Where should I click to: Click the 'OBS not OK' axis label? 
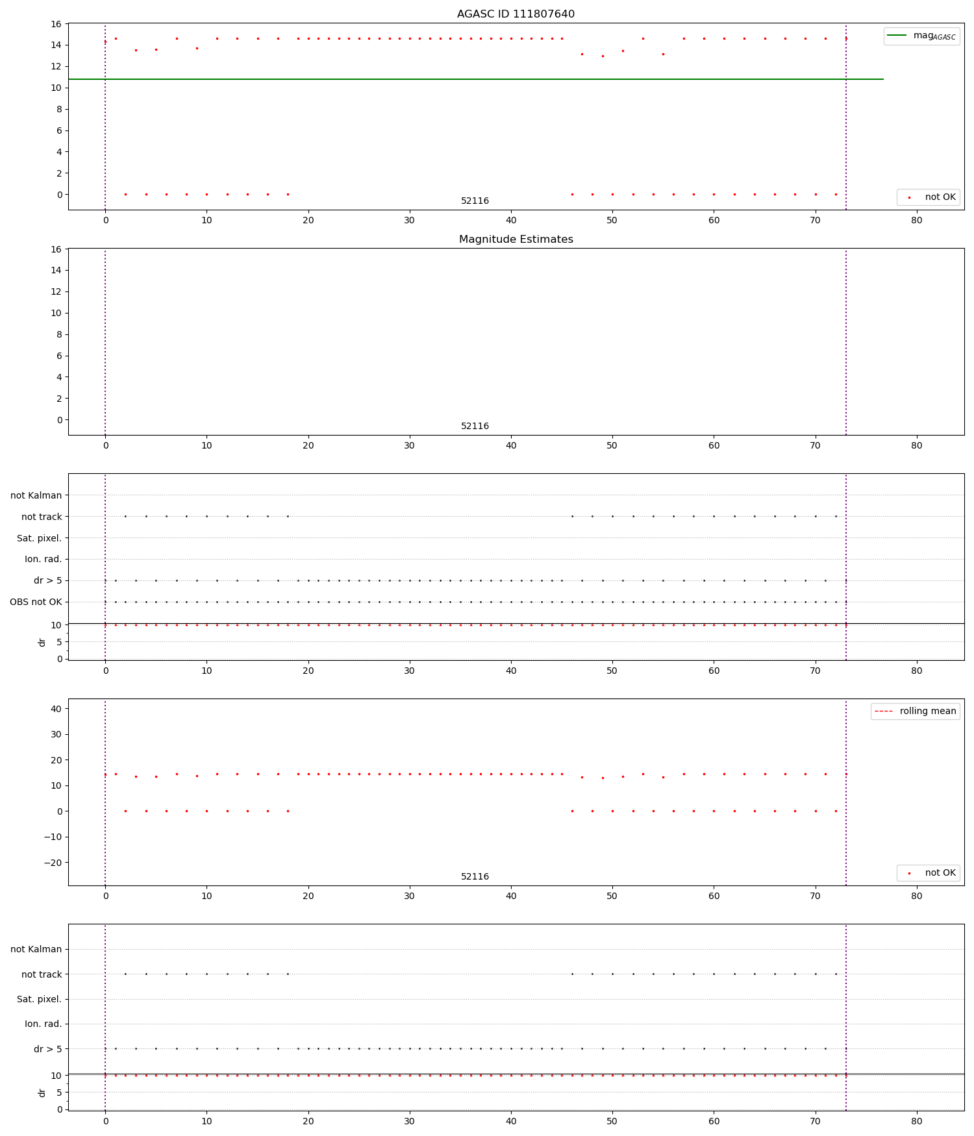[x=36, y=602]
